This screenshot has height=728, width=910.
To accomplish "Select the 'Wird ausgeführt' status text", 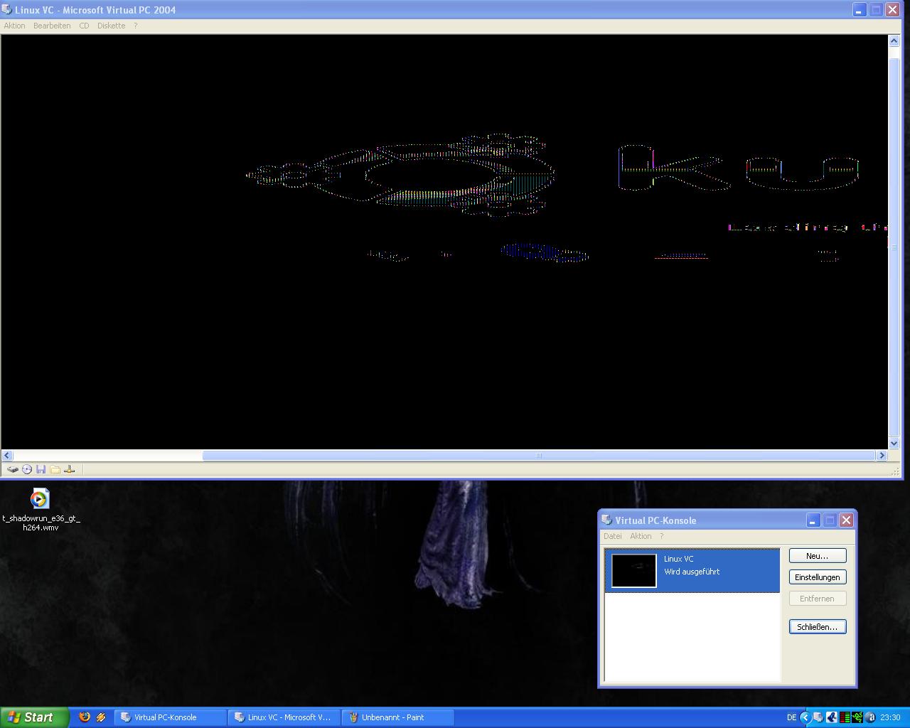I will 692,572.
